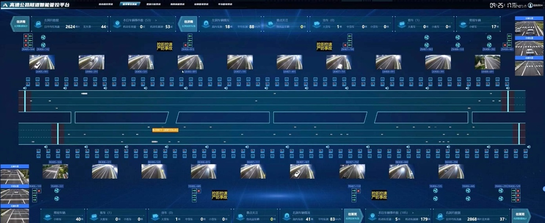Toggle the red X lane signal at ZK406+915
This screenshot has width=545, height=223.
pyautogui.click(x=185, y=45)
